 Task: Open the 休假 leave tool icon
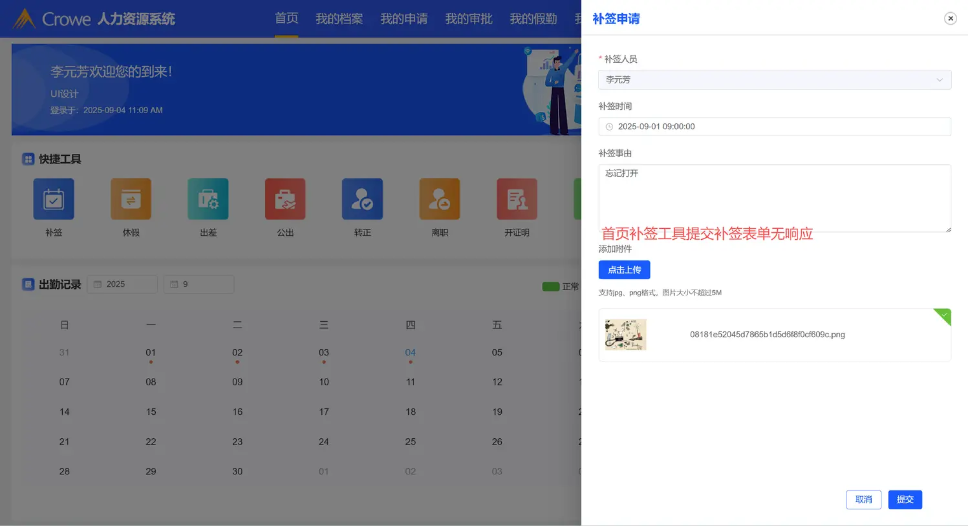coord(131,199)
